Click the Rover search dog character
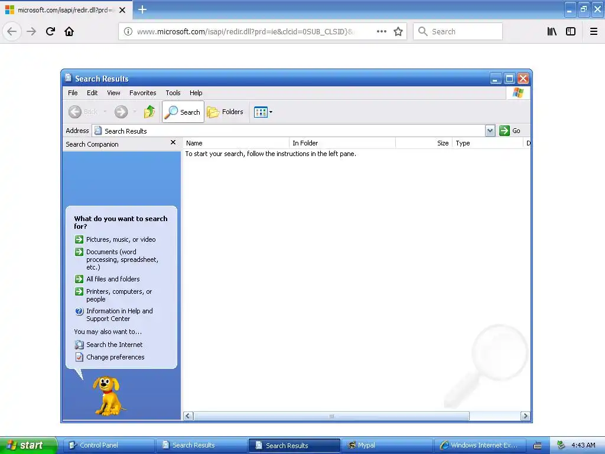 [x=108, y=396]
